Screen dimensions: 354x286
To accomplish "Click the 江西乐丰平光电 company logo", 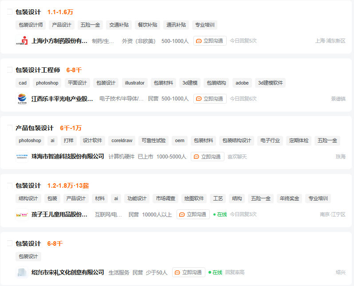I will (22, 99).
